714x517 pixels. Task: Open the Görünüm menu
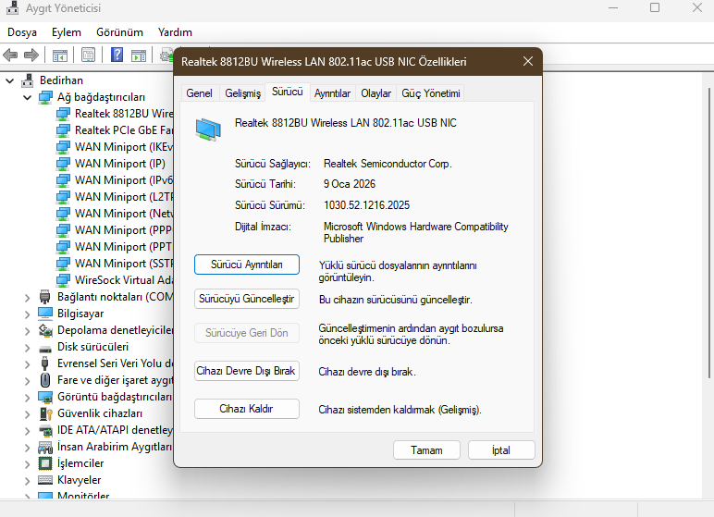(x=119, y=32)
